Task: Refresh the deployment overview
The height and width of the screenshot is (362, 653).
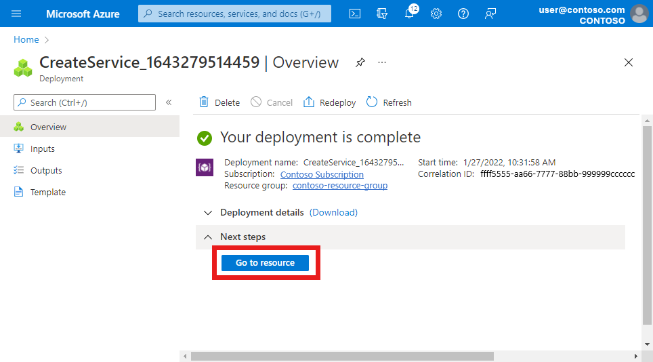Action: pos(389,102)
